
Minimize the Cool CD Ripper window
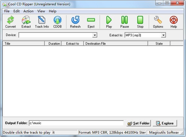pyautogui.click(x=159, y=3)
